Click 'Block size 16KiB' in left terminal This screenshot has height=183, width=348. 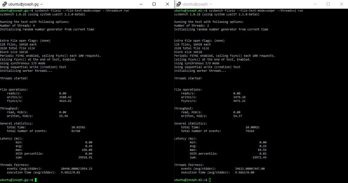[14, 52]
